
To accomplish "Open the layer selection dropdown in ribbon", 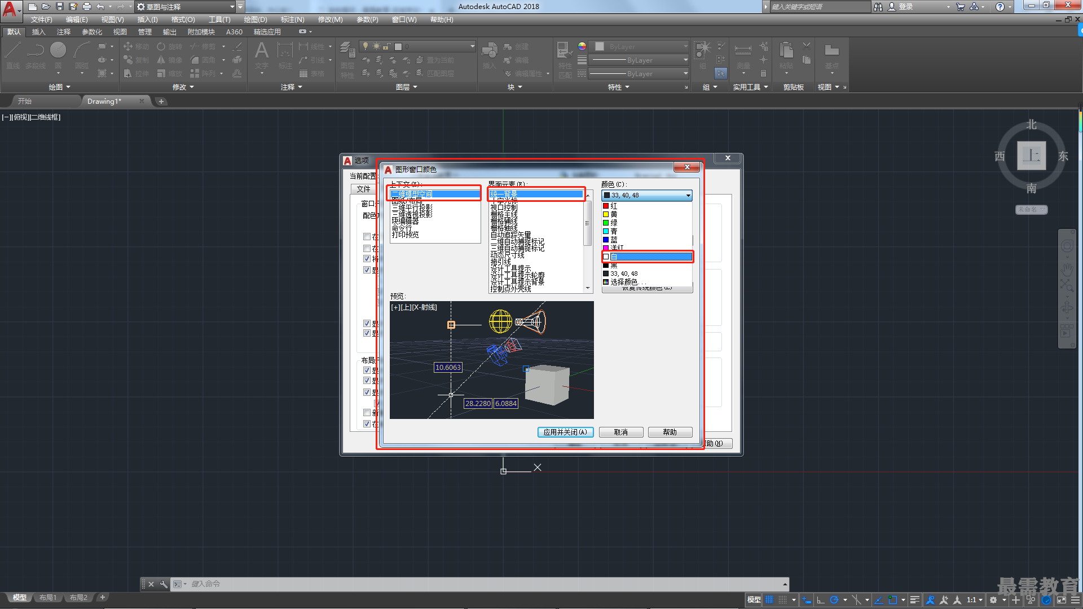I will pyautogui.click(x=417, y=46).
